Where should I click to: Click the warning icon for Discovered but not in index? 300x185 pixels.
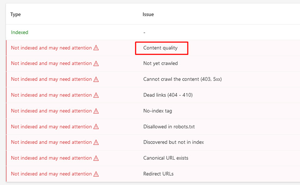click(x=96, y=142)
